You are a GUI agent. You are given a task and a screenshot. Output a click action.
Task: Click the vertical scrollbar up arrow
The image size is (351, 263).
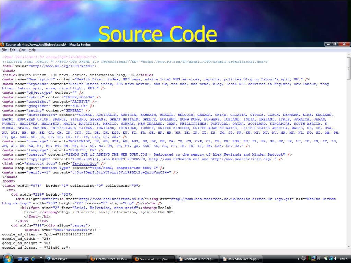pyautogui.click(x=349, y=55)
